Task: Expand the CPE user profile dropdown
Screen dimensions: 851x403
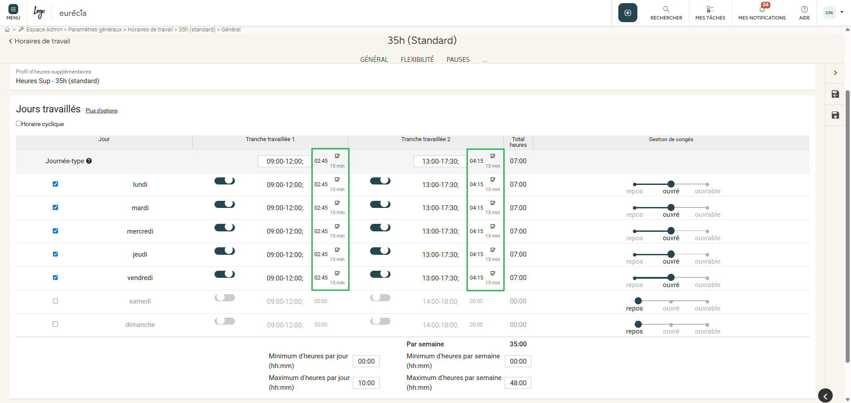Action: [x=842, y=12]
